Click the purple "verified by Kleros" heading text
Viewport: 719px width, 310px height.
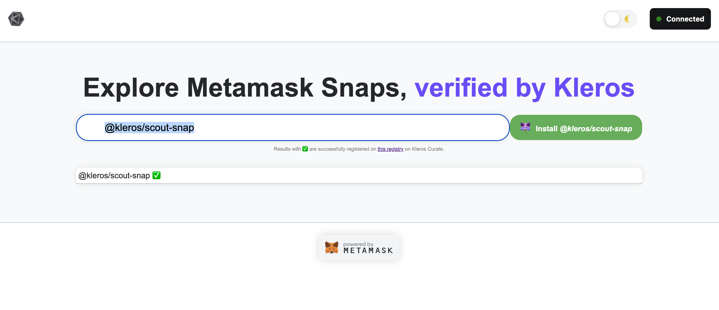click(524, 88)
